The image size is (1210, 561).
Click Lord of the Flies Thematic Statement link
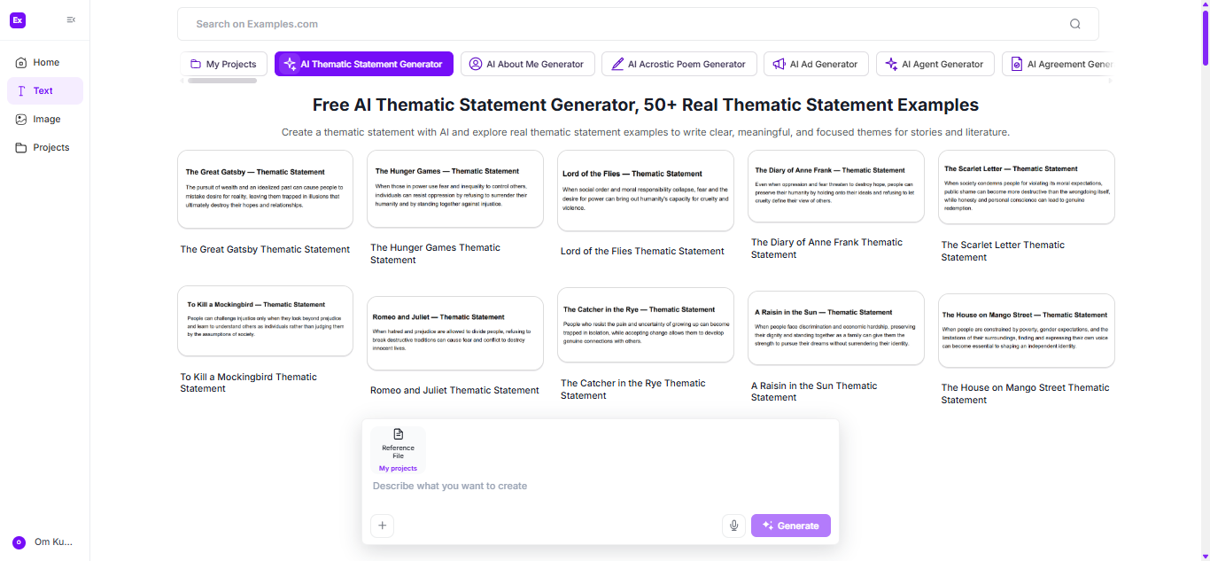pyautogui.click(x=642, y=252)
